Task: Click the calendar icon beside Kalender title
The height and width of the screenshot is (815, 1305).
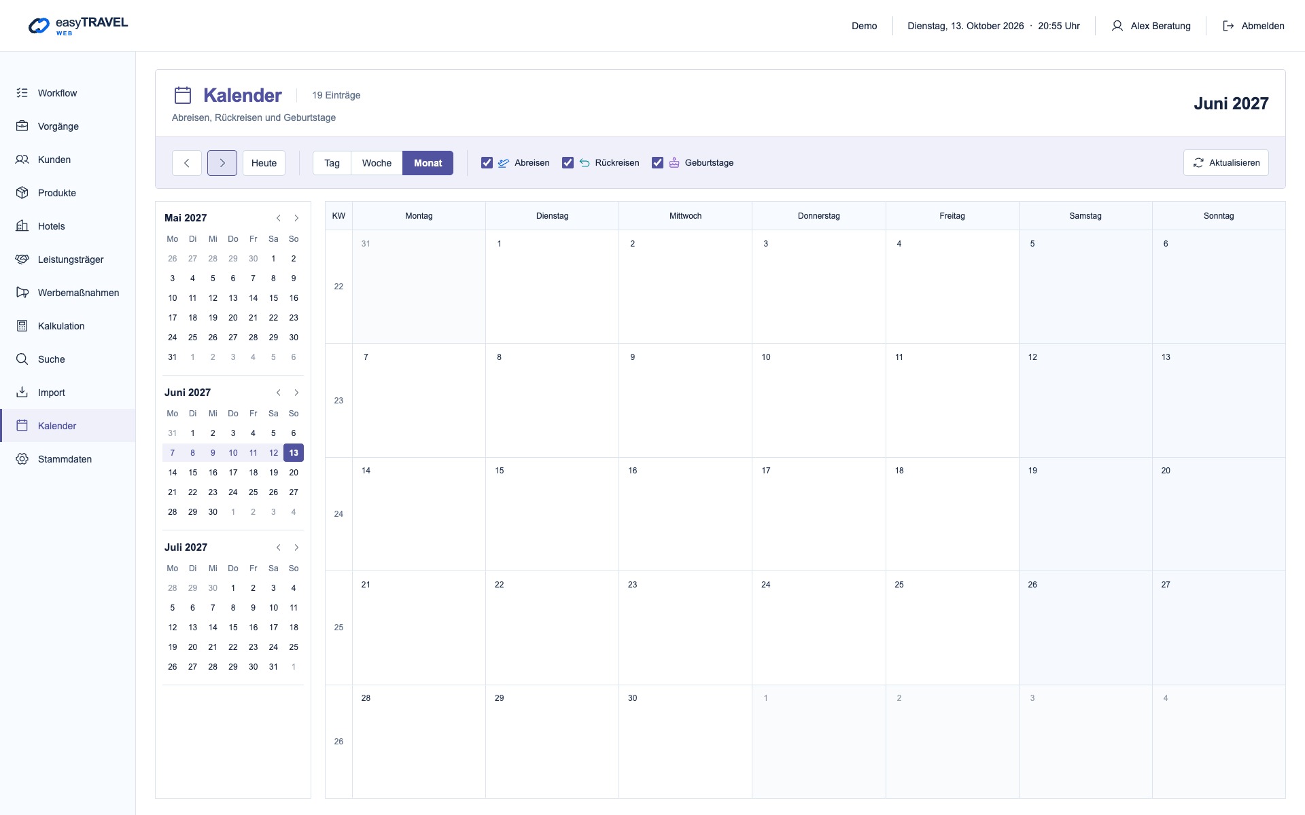Action: [183, 95]
